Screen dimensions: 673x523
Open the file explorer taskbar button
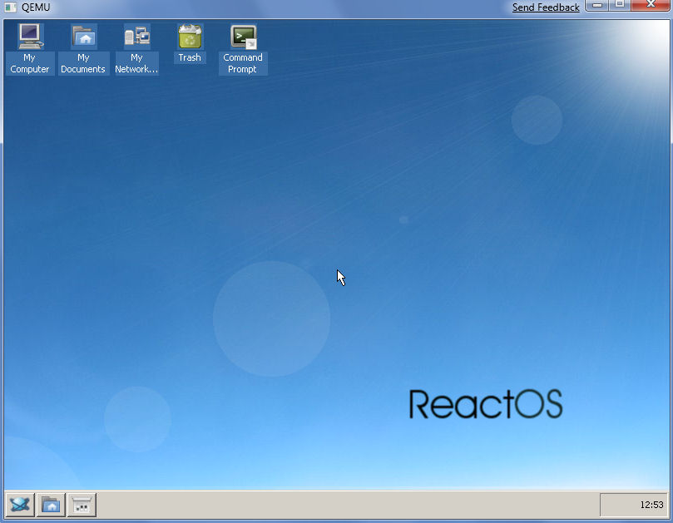pyautogui.click(x=51, y=505)
